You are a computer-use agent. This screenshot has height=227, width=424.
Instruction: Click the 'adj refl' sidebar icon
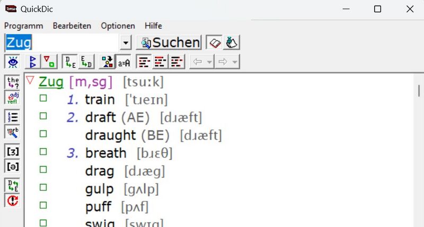coord(12,97)
